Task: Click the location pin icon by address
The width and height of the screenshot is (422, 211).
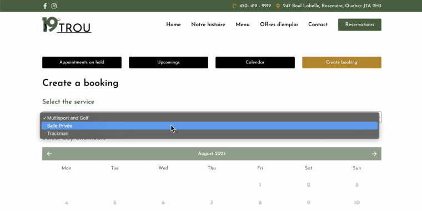Action: tap(278, 6)
